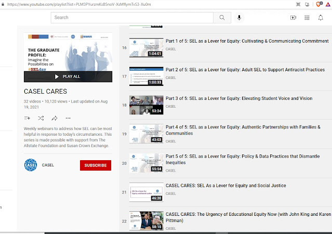Image resolution: width=332 pixels, height=234 pixels.
Task: Click thumbnail of video 16 (1:04:01)
Action: [147, 47]
